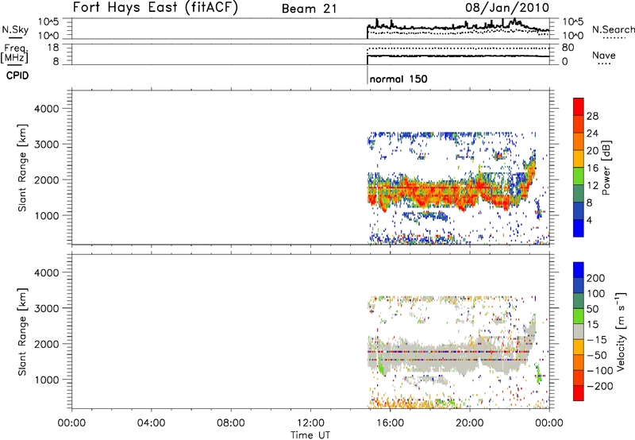Click the '80' tick on the Nave axis
The height and width of the screenshot is (440, 635).
tap(568, 48)
